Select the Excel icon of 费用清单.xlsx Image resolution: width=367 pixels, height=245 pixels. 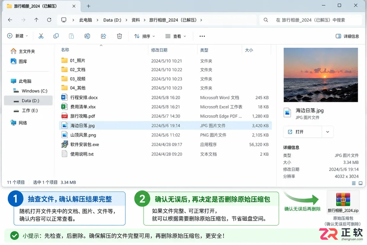click(64, 107)
